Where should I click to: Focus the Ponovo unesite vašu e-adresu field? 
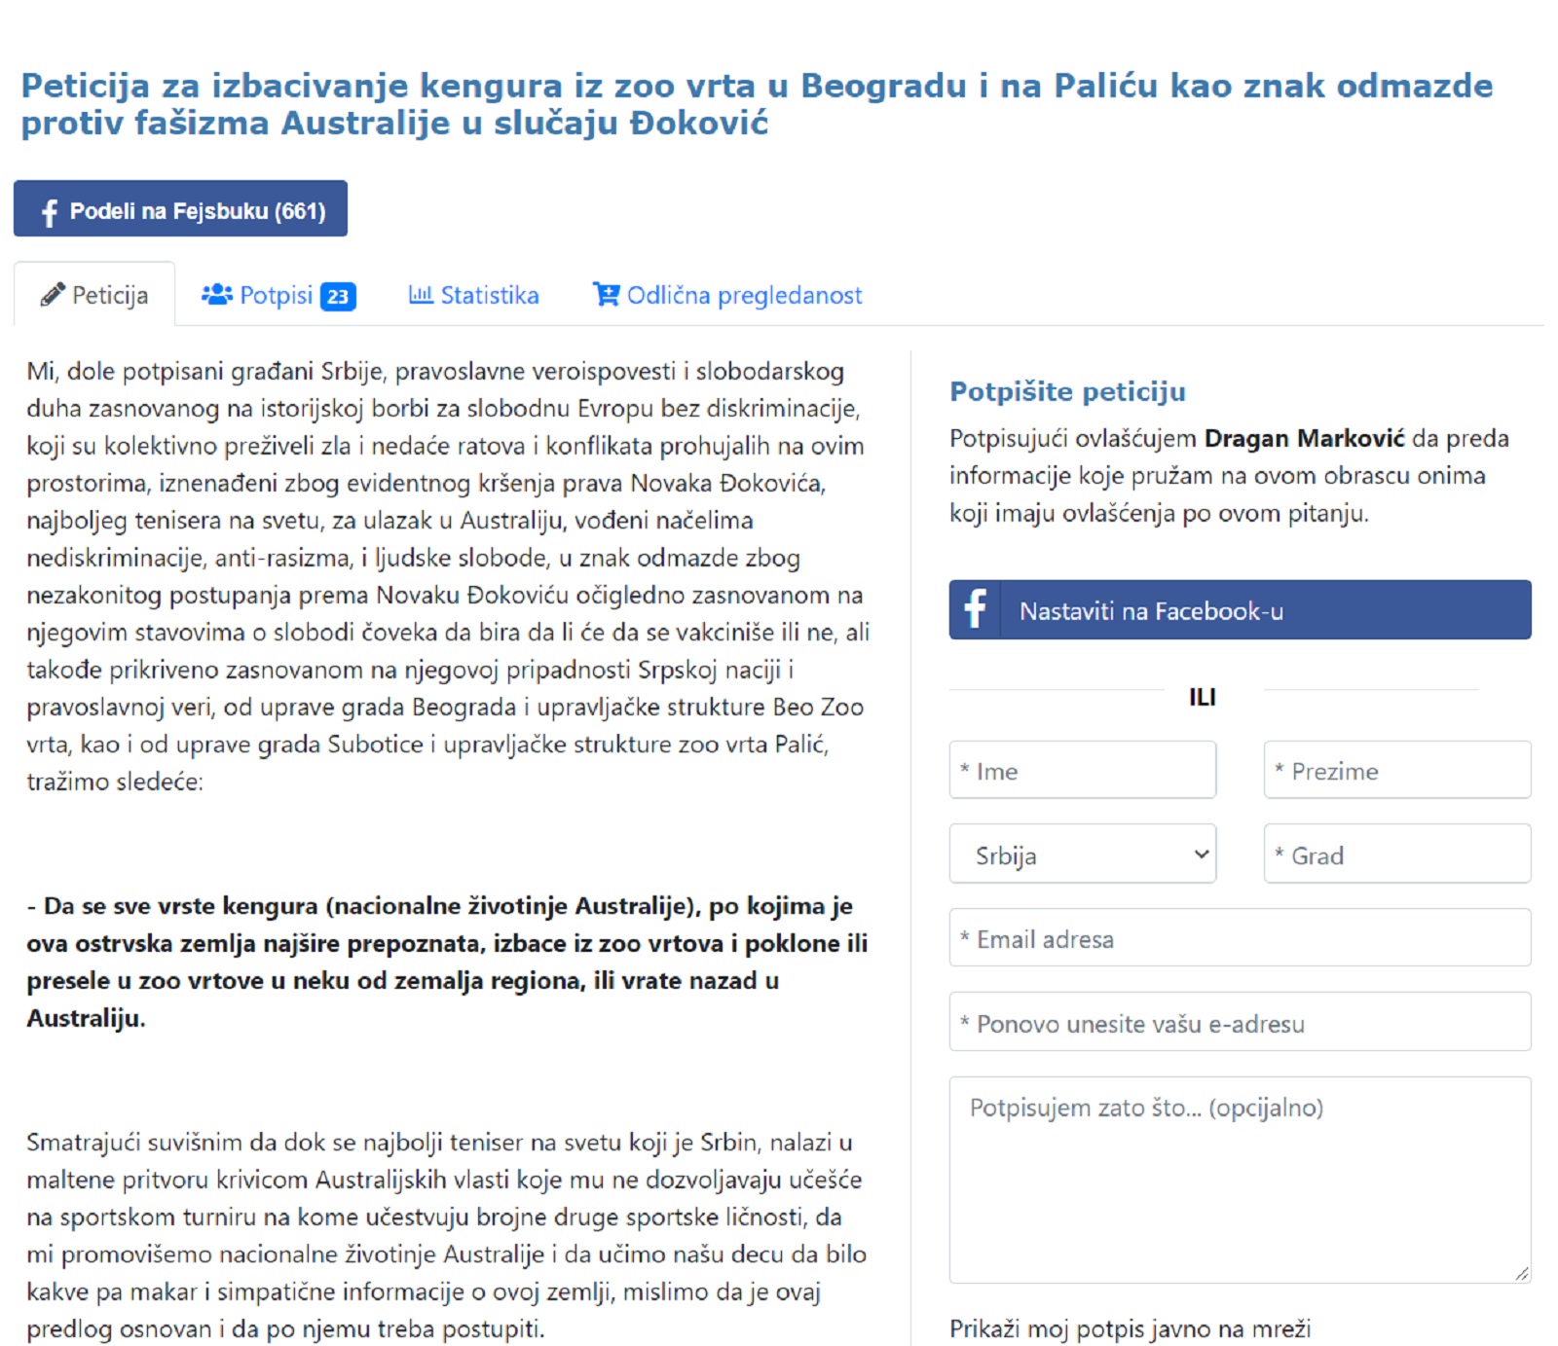point(1239,1022)
